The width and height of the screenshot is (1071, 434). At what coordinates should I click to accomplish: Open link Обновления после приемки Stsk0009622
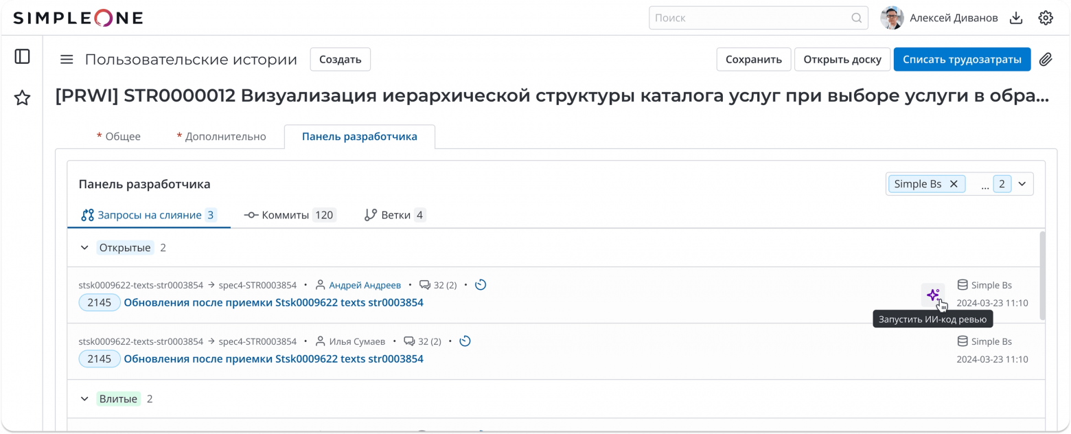coord(274,302)
